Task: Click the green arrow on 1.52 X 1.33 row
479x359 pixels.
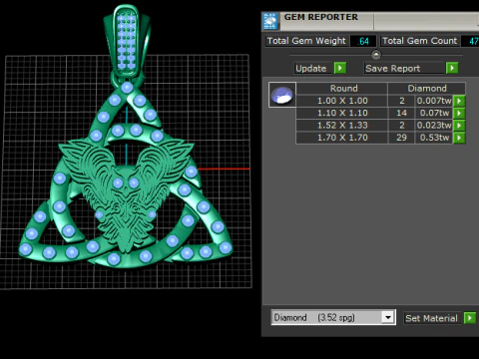Action: (459, 126)
